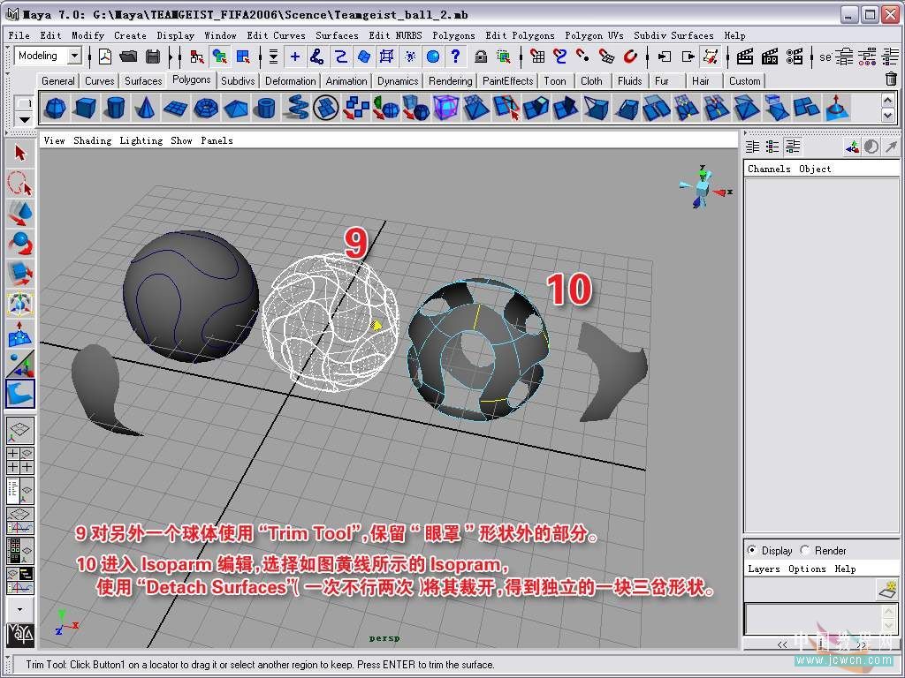Screen dimensions: 905x678
Task: Click the new scene icon
Action: [x=105, y=56]
